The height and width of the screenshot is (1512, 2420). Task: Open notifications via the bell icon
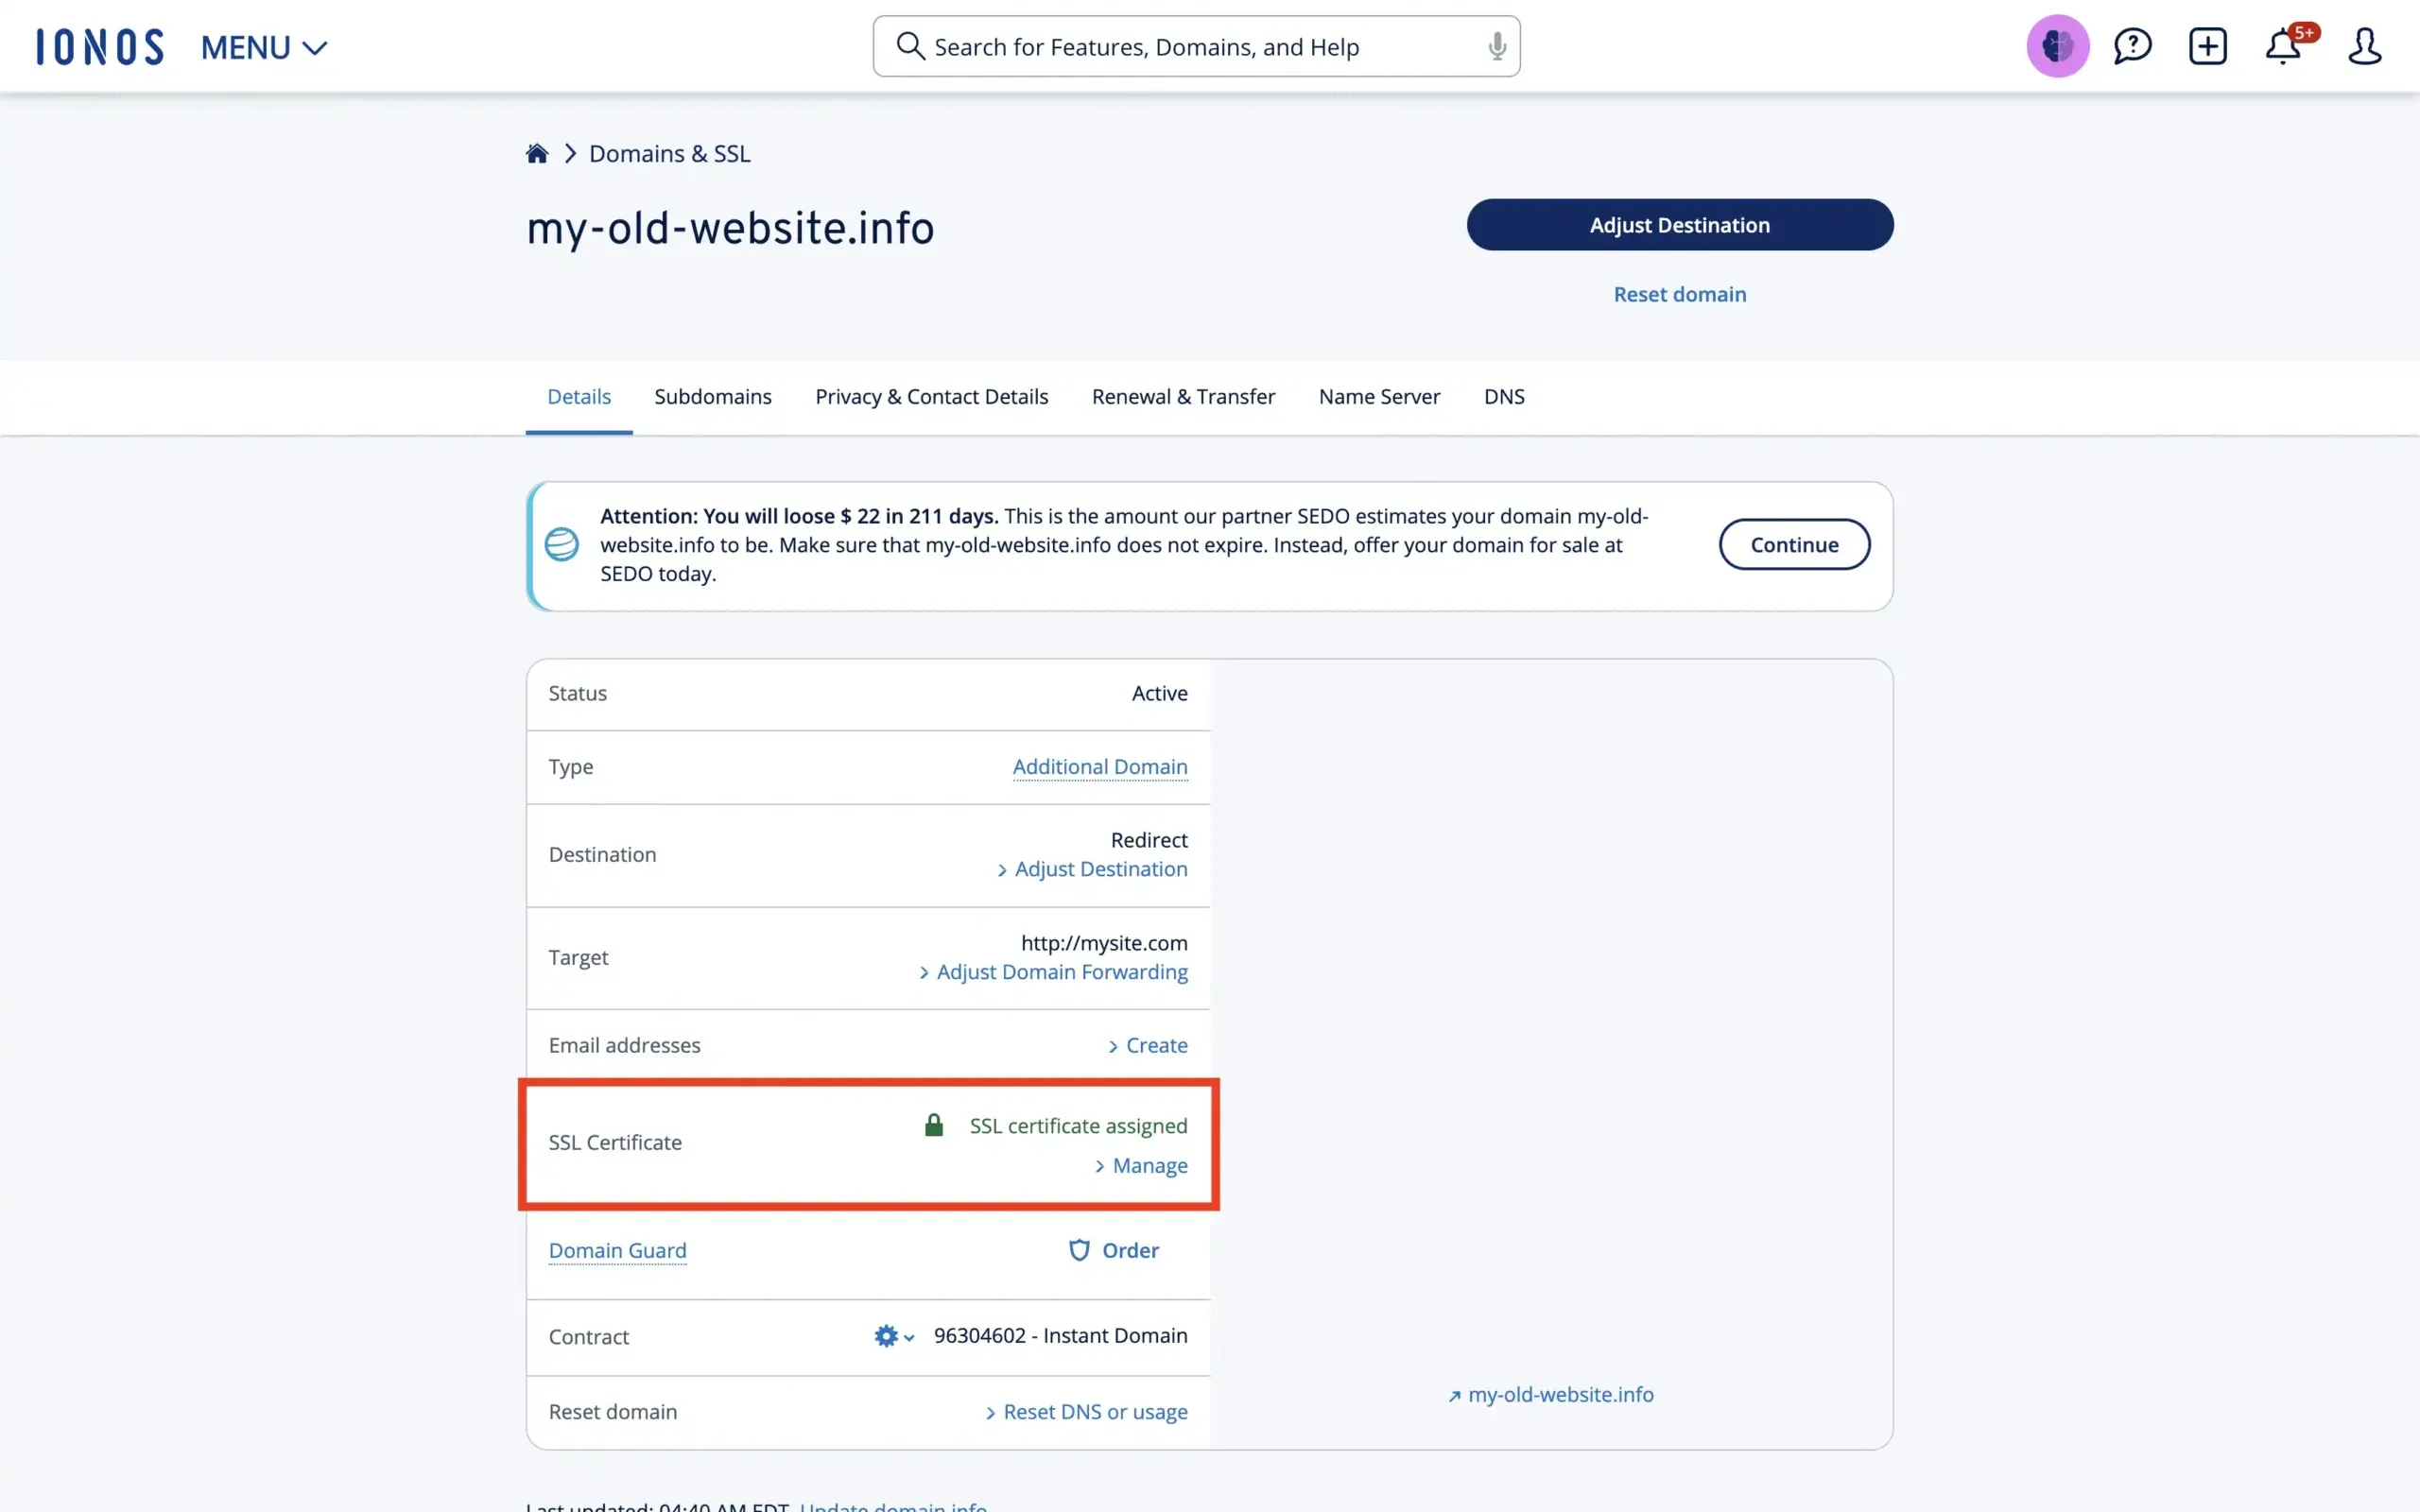pos(2285,46)
